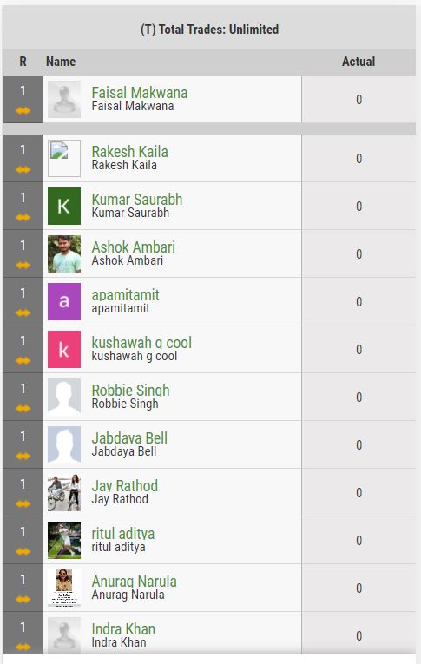Click the R rank column header
This screenshot has width=421, height=664.
[23, 62]
